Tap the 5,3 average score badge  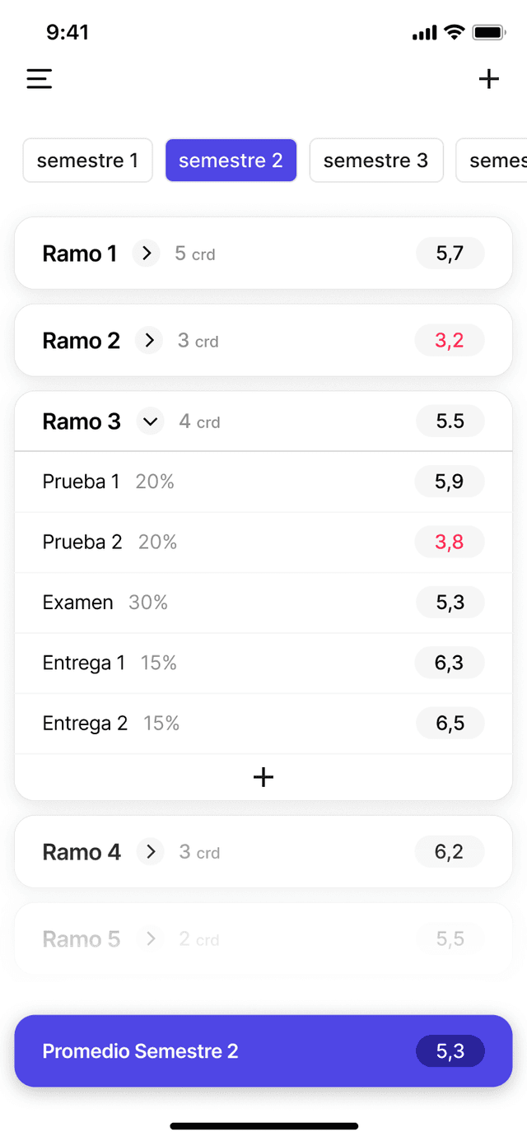450,1050
